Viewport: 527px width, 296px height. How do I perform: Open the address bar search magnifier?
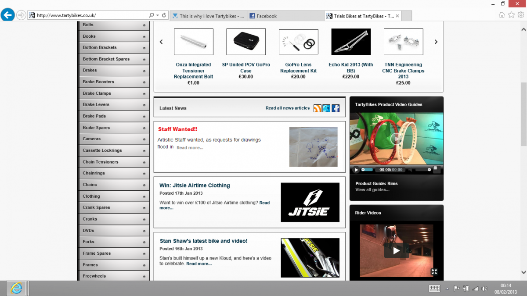[152, 15]
